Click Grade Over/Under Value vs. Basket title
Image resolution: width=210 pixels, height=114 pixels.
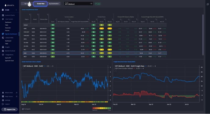pyautogui.click(x=31, y=62)
